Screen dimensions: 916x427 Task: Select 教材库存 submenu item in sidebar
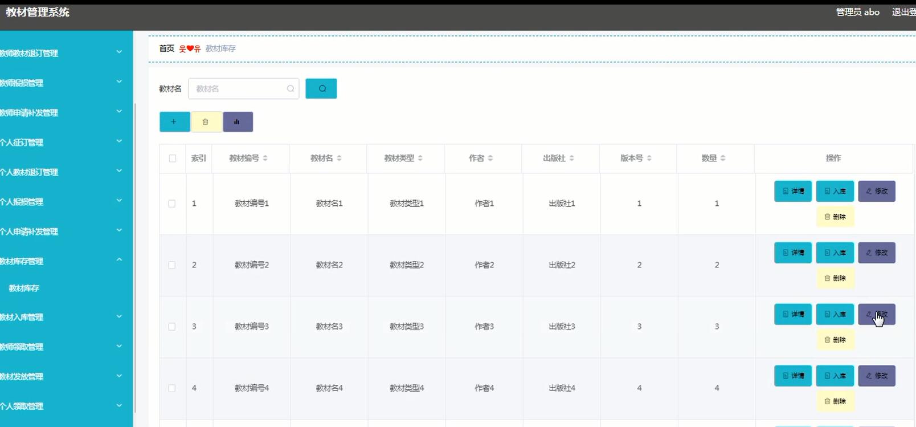(24, 288)
